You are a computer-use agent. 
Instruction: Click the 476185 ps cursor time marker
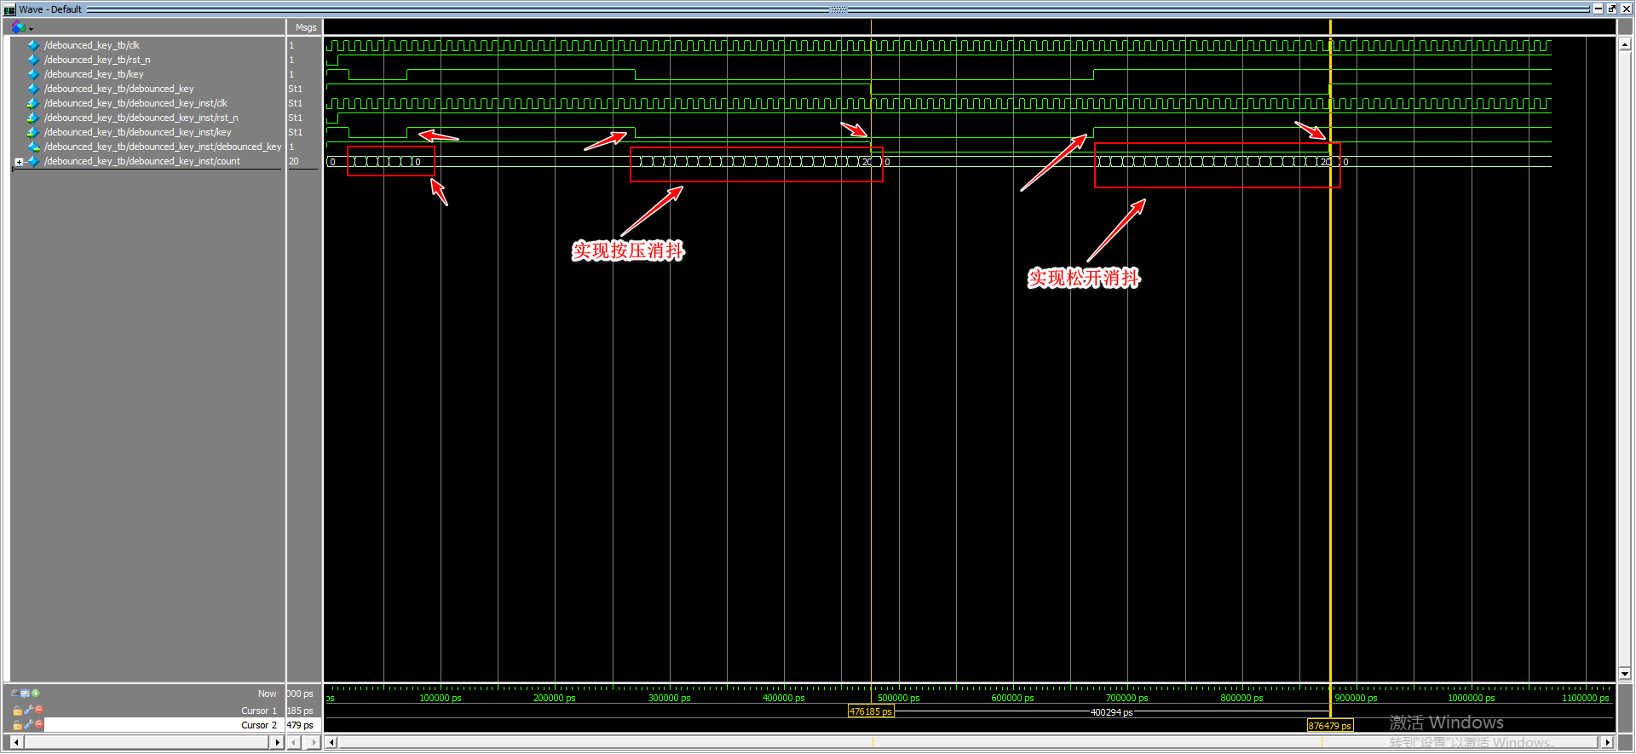(x=870, y=711)
